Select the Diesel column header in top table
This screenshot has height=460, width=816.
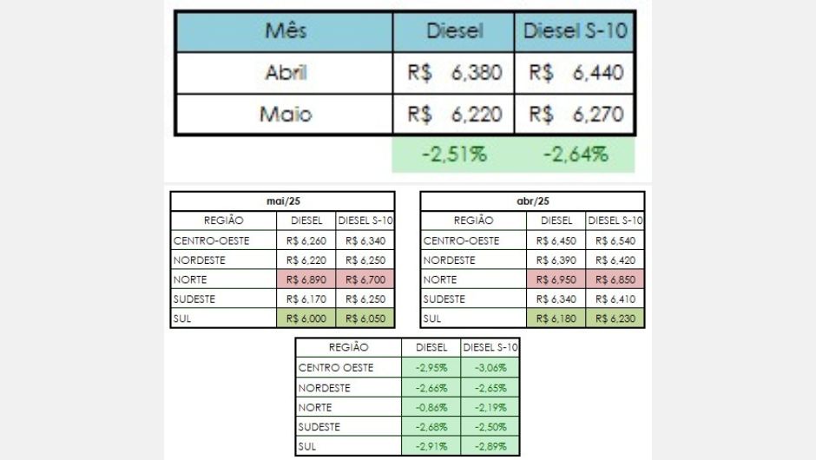tap(454, 32)
